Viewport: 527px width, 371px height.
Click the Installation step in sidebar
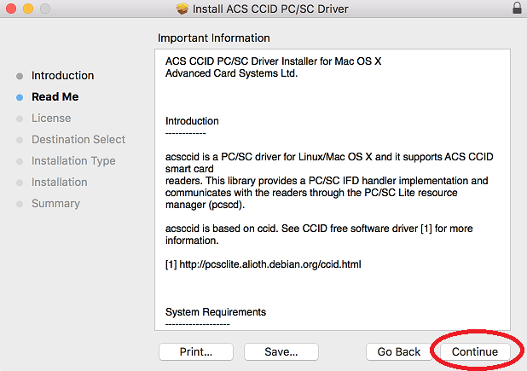click(59, 183)
